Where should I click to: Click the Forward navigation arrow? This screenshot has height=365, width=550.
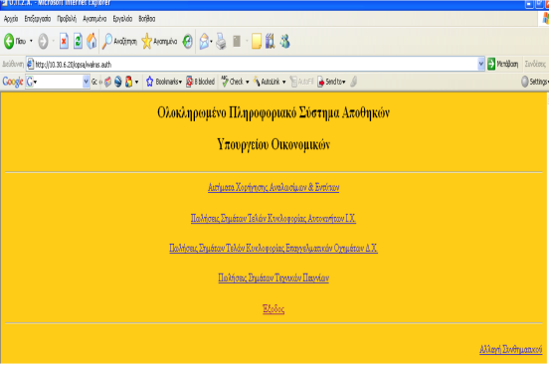click(43, 42)
